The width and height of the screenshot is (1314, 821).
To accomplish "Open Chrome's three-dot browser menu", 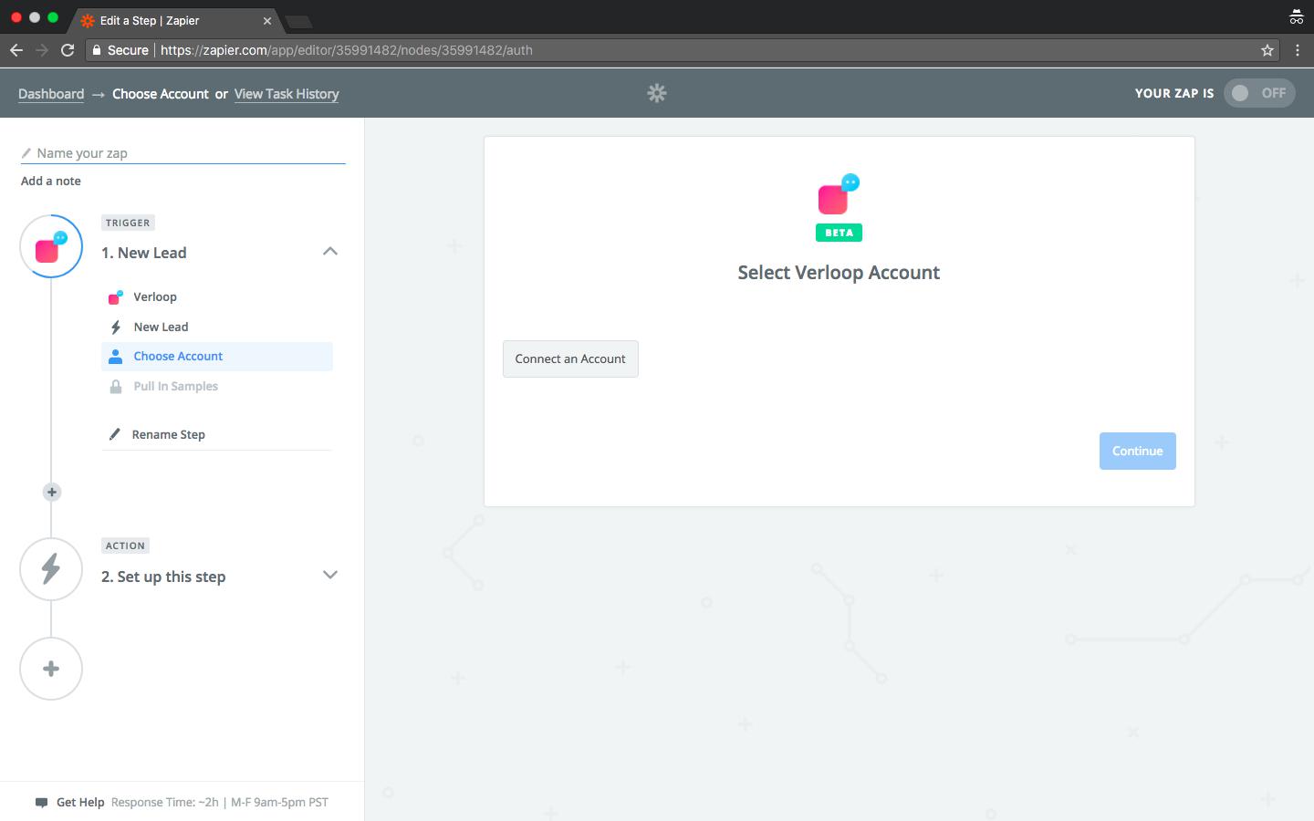I will (1298, 50).
